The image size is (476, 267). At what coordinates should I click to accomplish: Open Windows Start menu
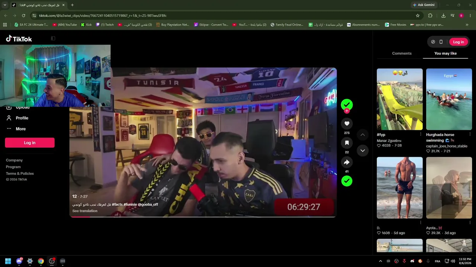point(8,261)
